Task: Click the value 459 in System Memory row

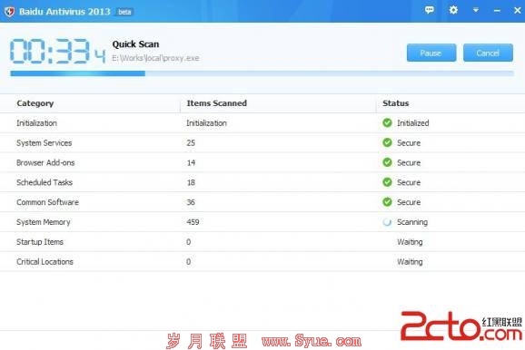Action: coord(193,222)
